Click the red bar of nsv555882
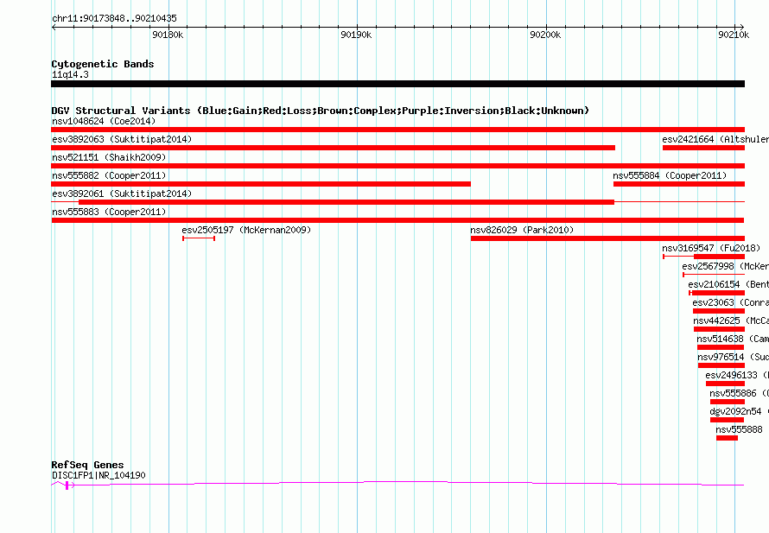769x533 pixels. pos(261,184)
